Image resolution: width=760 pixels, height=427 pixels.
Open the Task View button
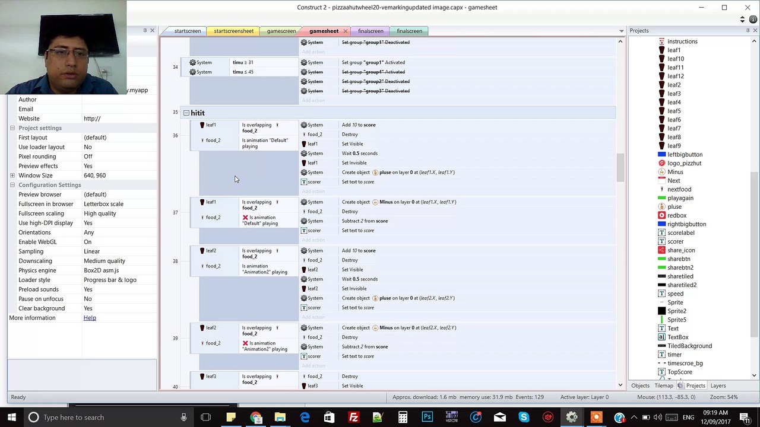[x=205, y=417]
